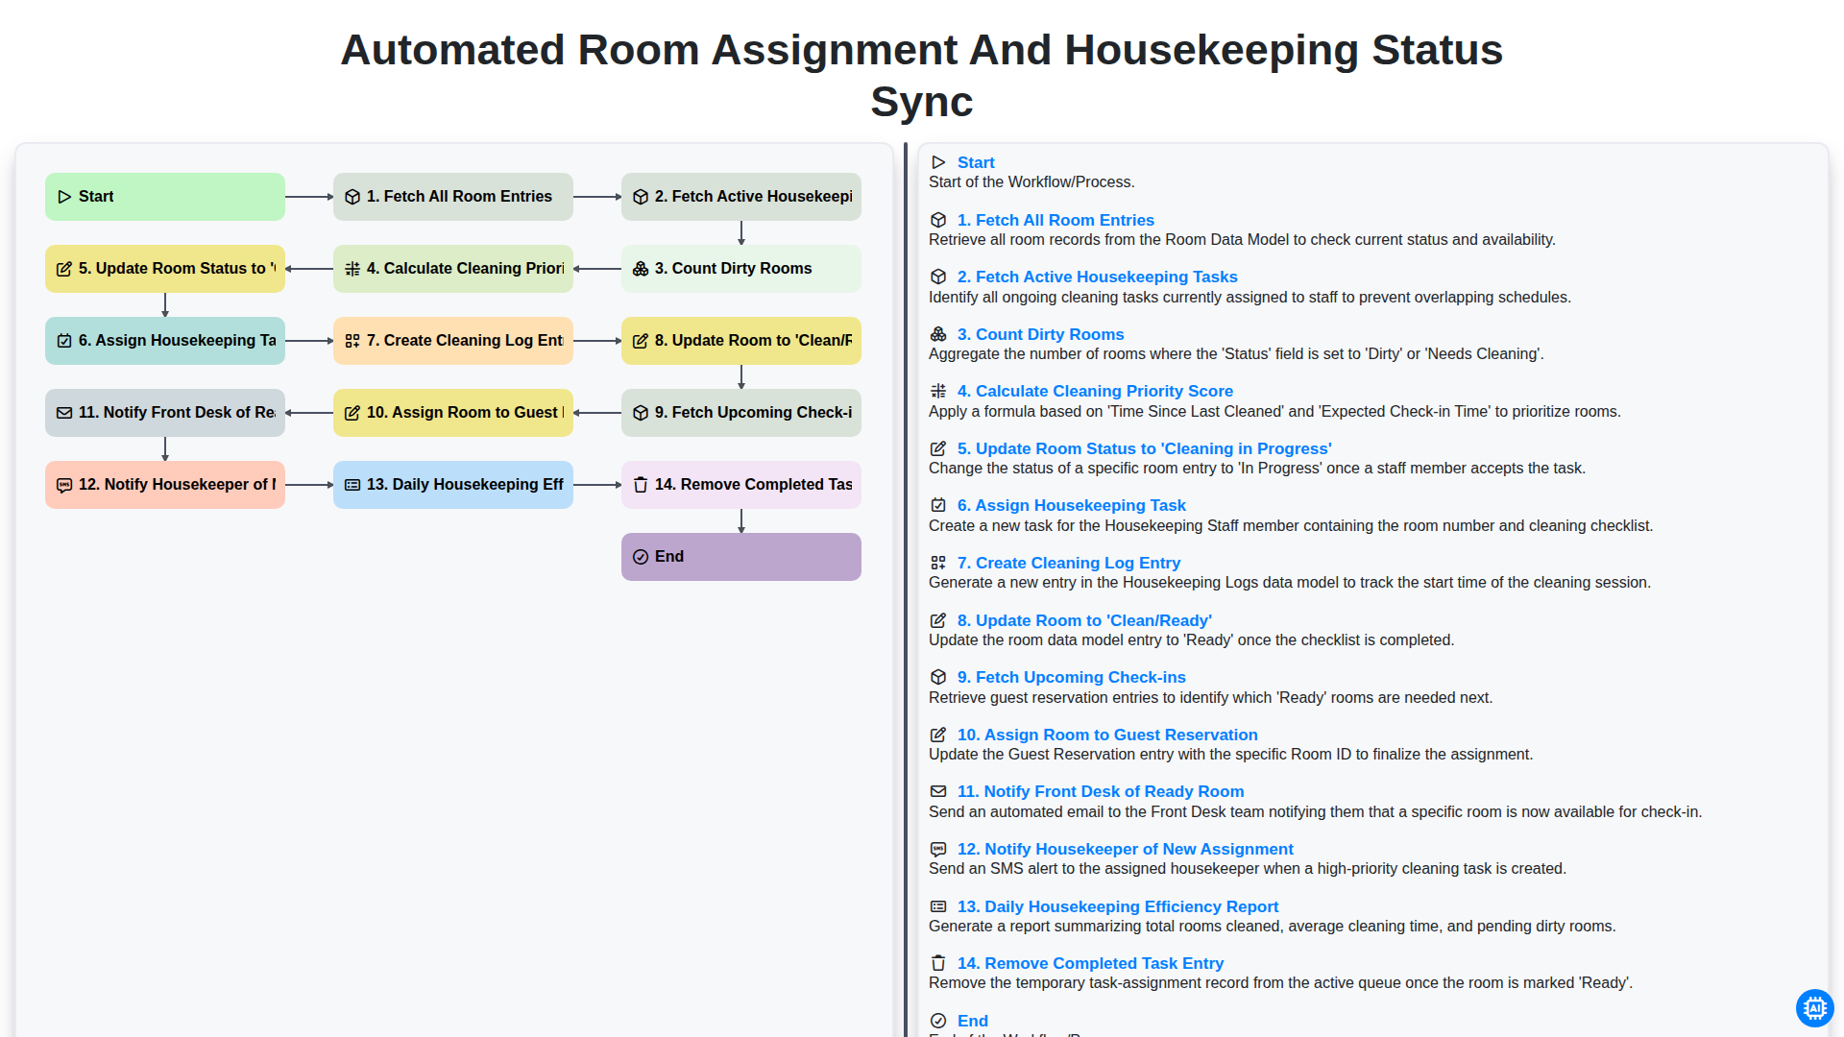Click description starting 'Send an SMS alert'

tap(1248, 869)
